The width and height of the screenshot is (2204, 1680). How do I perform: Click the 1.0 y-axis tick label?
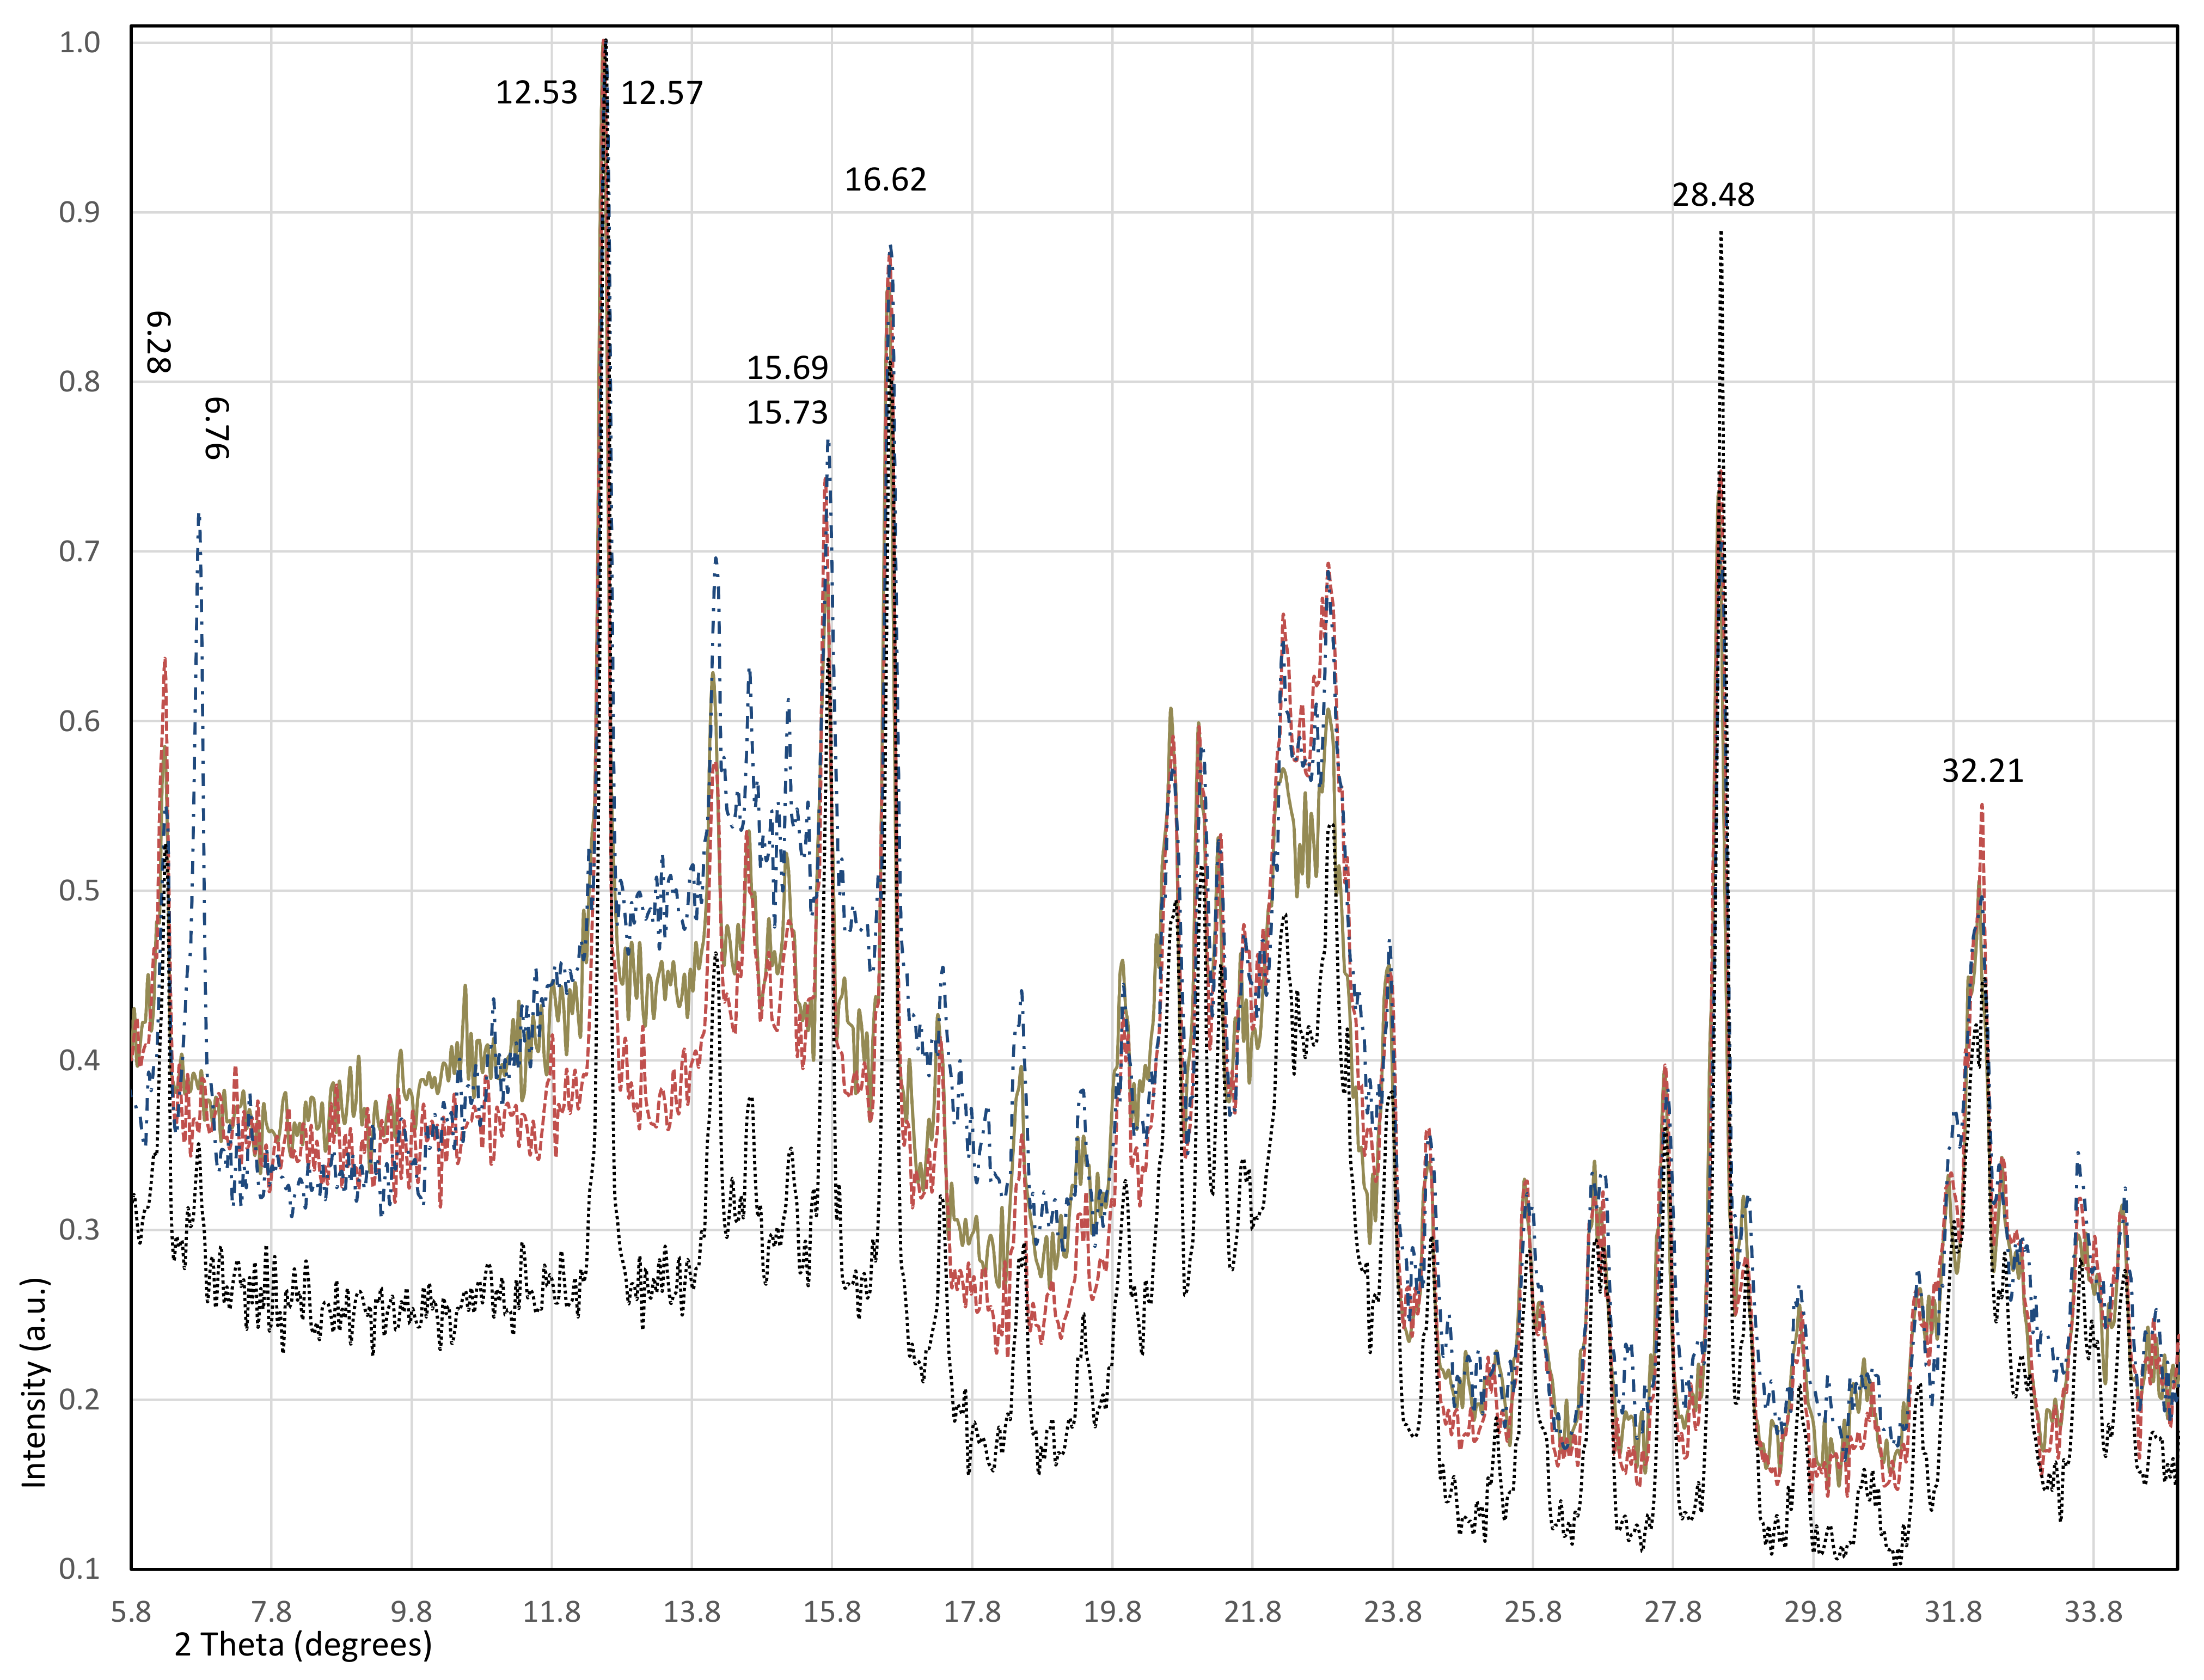coord(79,43)
